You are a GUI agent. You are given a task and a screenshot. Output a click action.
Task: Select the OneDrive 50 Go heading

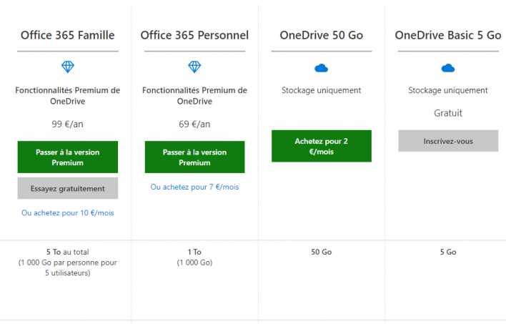pos(321,35)
